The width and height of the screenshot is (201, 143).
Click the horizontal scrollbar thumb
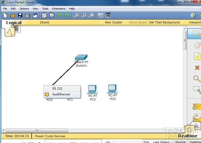pyautogui.click(x=37, y=131)
